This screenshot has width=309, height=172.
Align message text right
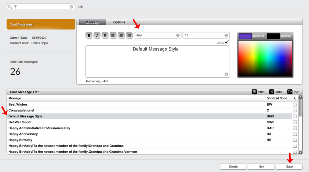(129, 35)
